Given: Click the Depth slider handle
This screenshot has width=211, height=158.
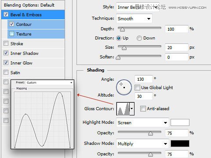Looking at the screenshot, I should coord(122,29).
